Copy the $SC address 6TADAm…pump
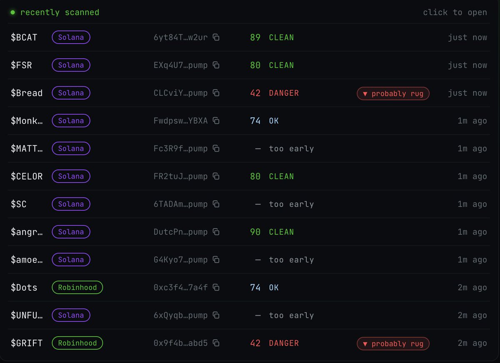This screenshot has width=500, height=363. tap(216, 204)
